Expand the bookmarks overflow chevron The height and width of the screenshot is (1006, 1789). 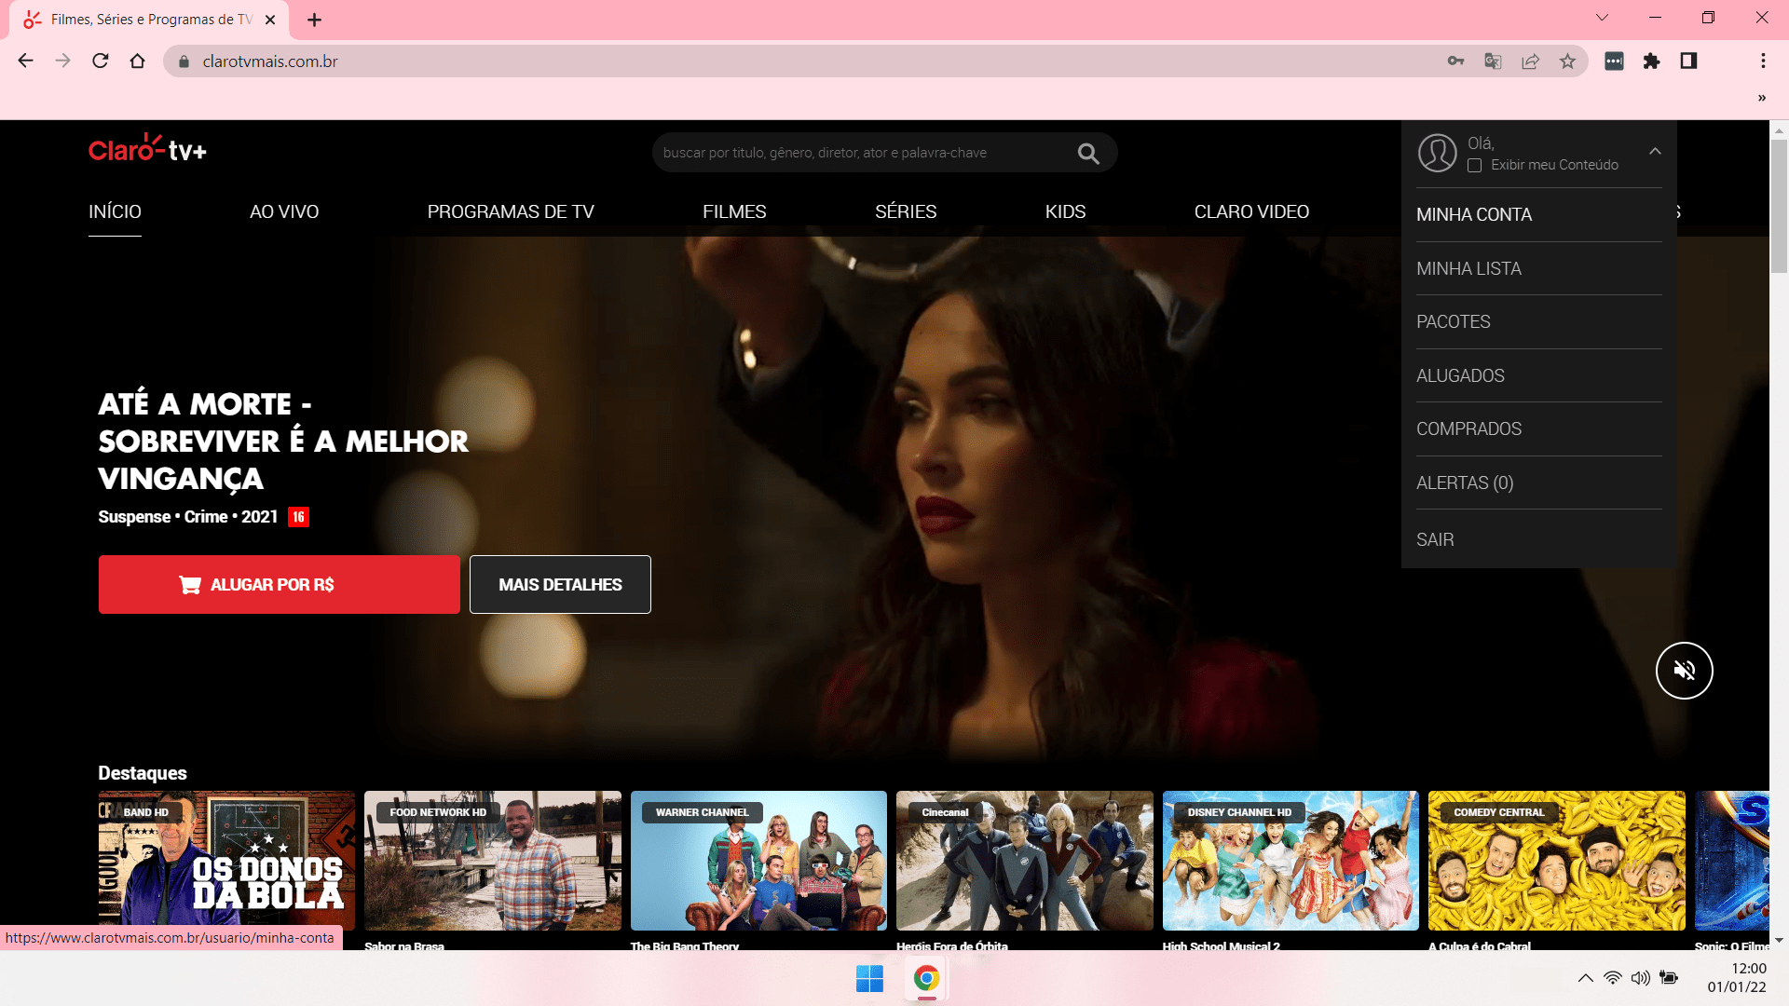tap(1761, 98)
